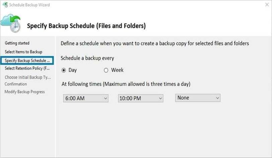Click the 'At following times' label
The image size is (272, 158).
click(x=126, y=84)
